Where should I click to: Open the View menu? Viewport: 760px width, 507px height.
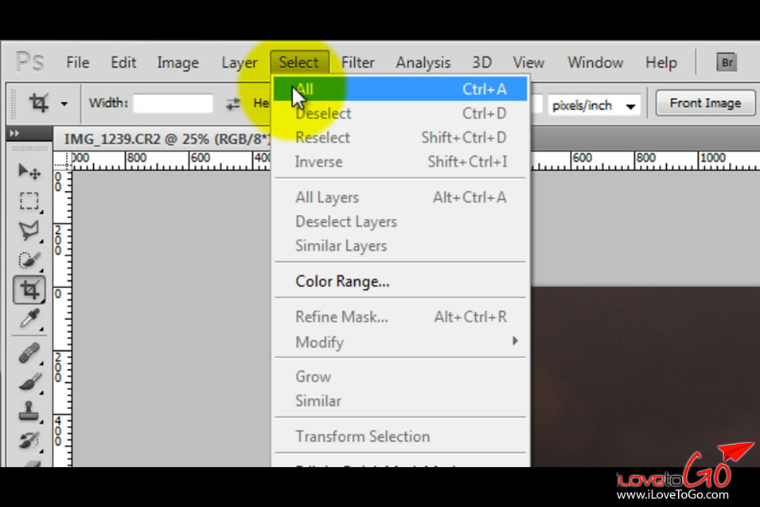pyautogui.click(x=528, y=63)
